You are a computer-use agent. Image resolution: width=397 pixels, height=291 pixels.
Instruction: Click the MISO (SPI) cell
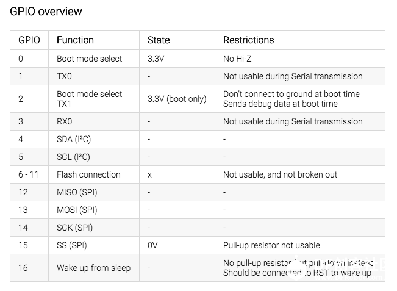94,192
